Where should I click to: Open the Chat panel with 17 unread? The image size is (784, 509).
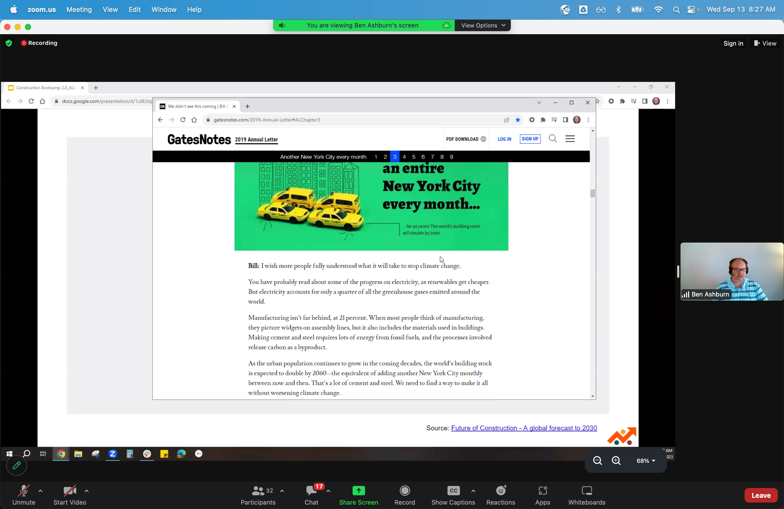(311, 491)
